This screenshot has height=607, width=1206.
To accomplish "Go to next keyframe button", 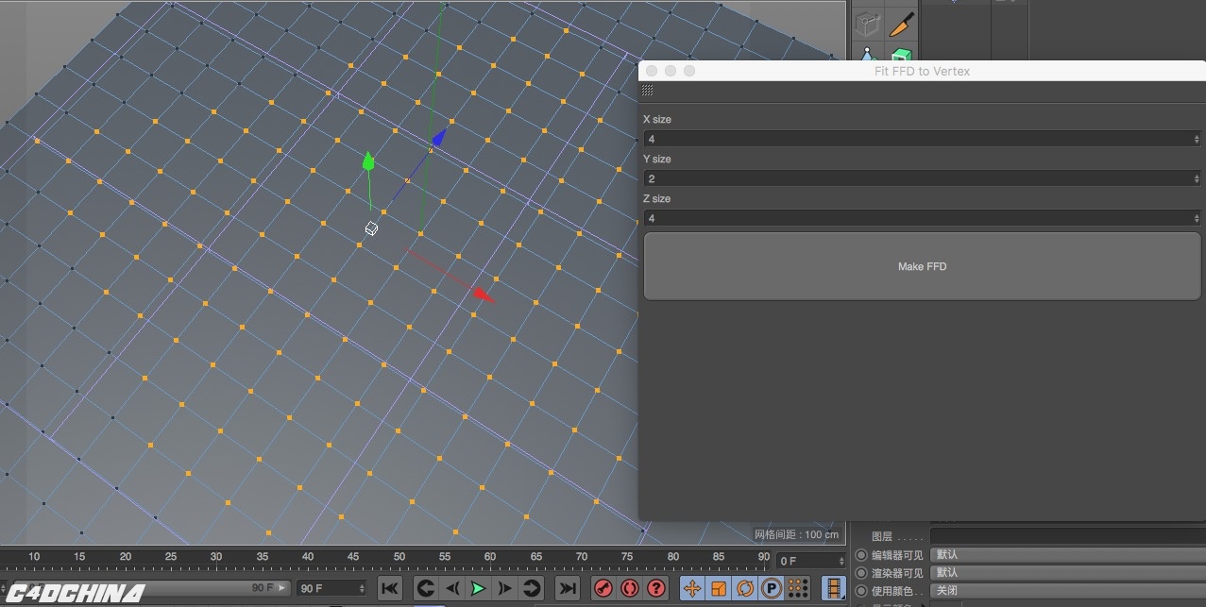I will 531,588.
